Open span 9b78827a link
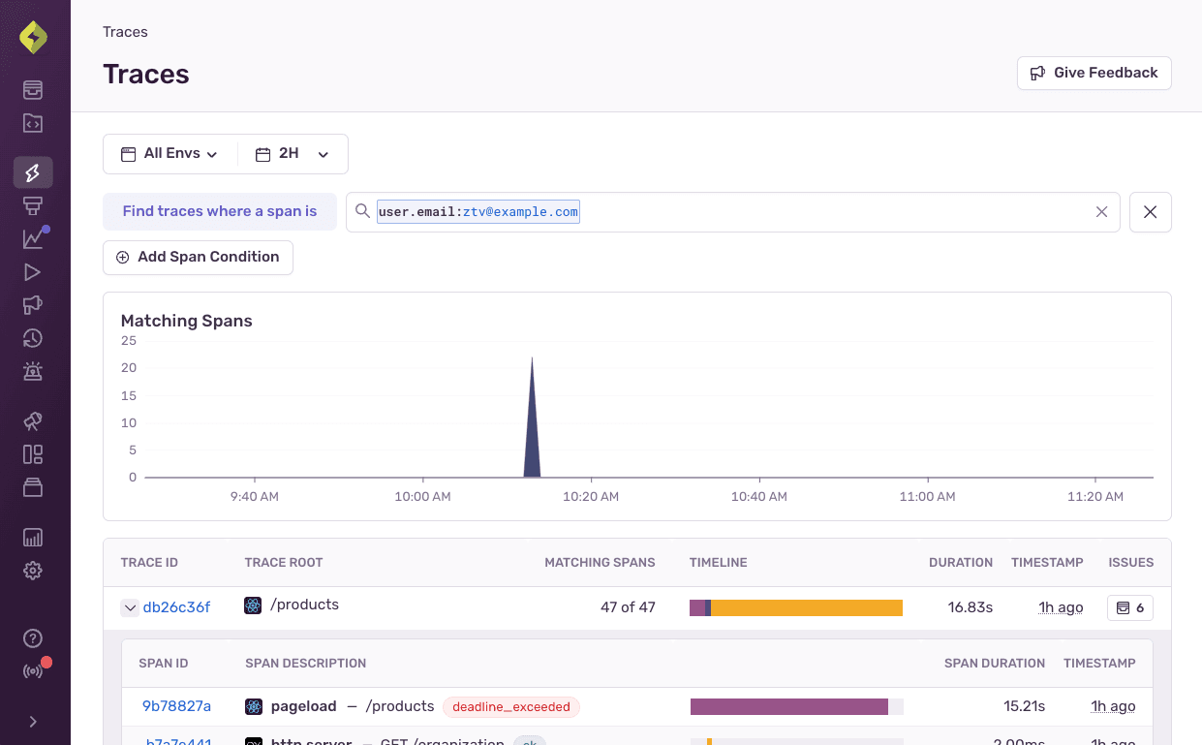 click(176, 706)
